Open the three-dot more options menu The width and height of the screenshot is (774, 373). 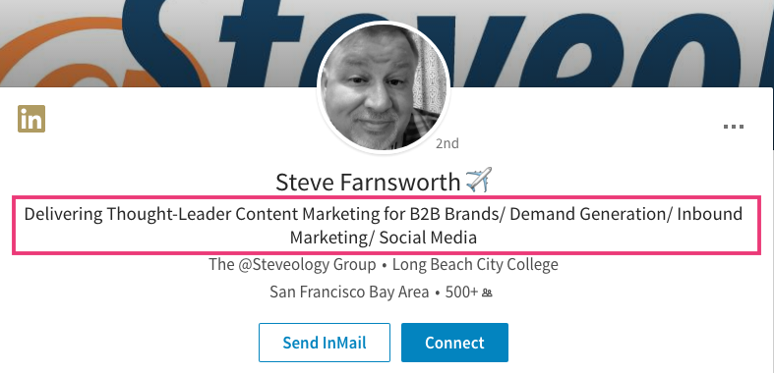pos(734,127)
